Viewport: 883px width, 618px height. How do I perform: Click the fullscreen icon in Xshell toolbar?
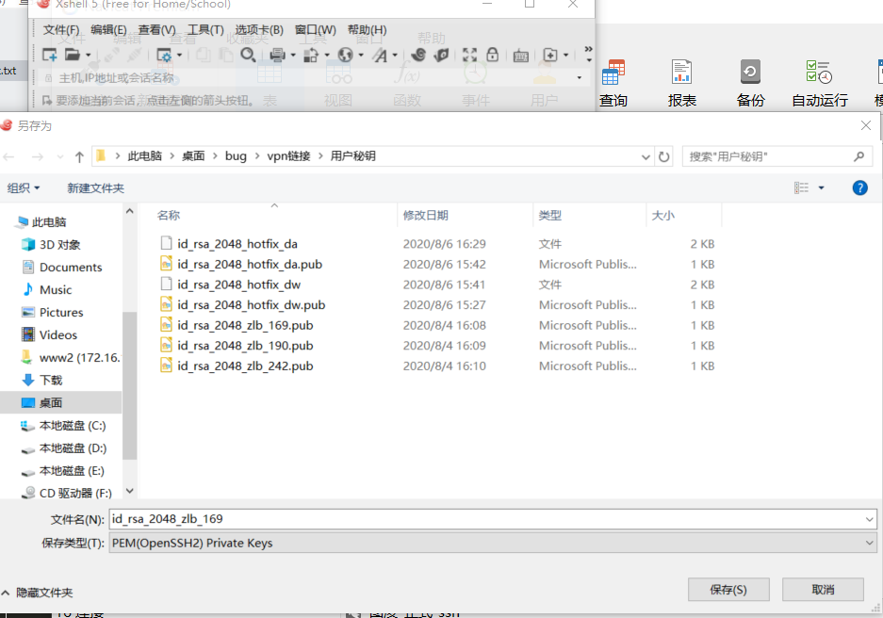click(x=468, y=56)
